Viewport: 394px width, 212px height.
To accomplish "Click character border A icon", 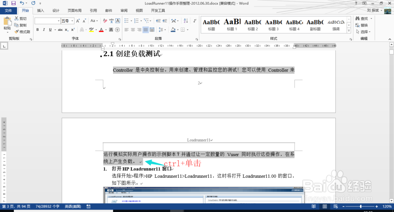I will coord(117,21).
